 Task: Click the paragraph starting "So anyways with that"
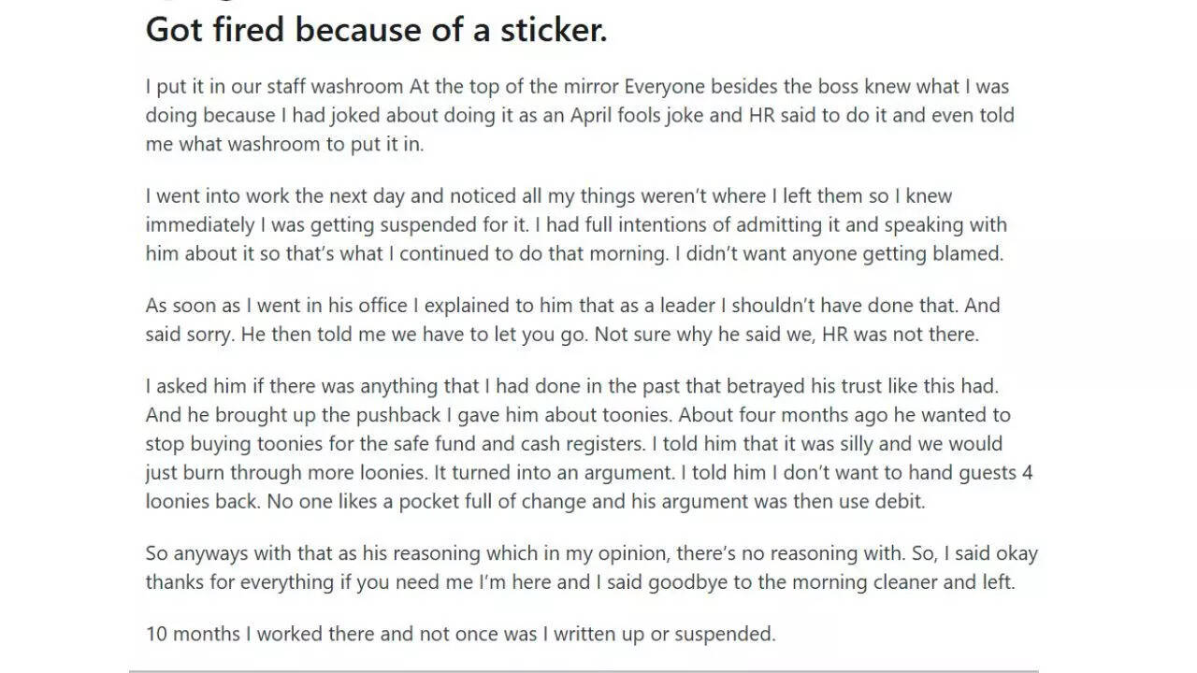tap(591, 567)
